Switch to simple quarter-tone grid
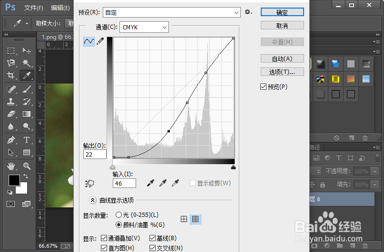The width and height of the screenshot is (384, 252). tap(184, 219)
